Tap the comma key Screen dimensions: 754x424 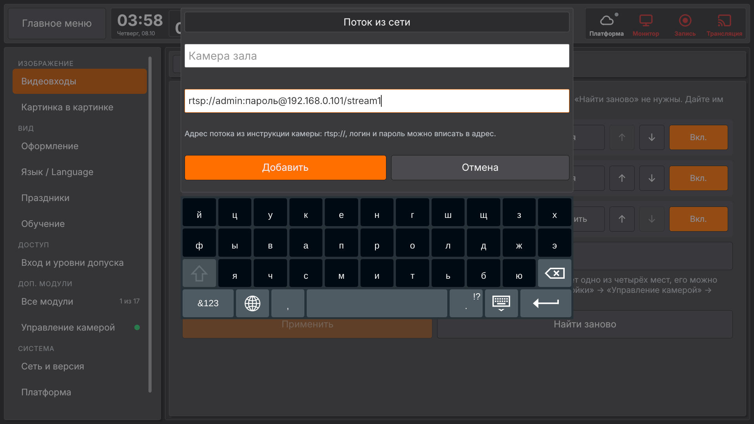pos(288,303)
